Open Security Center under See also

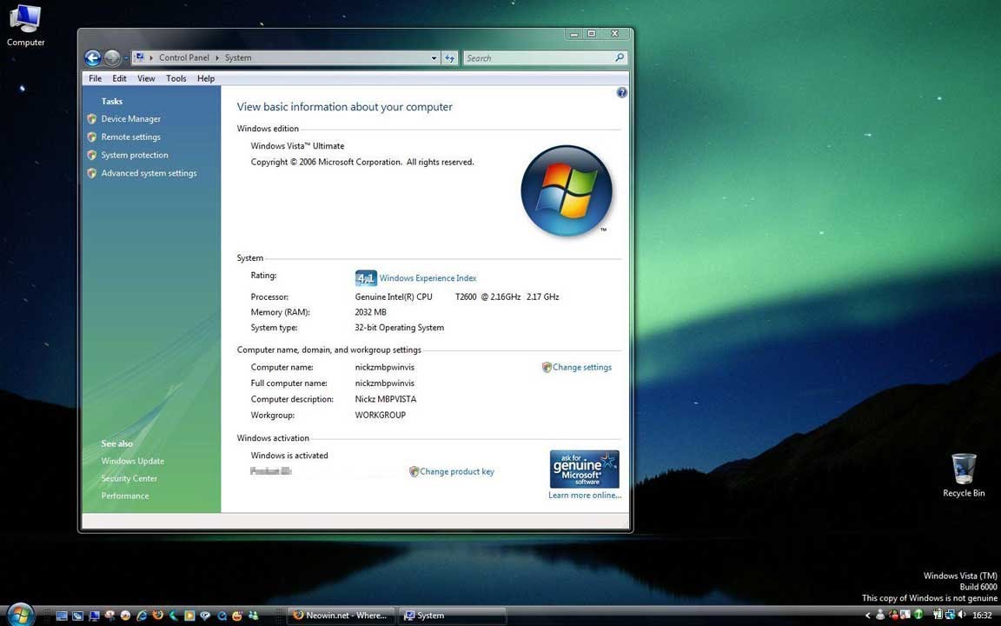pos(129,478)
